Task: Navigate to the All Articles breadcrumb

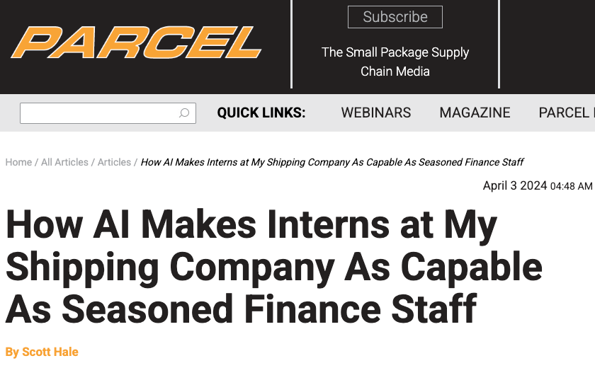Action: pos(64,162)
